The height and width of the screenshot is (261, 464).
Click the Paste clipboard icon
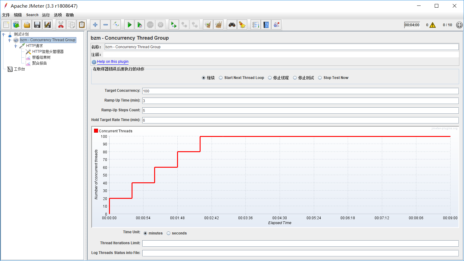coord(82,25)
